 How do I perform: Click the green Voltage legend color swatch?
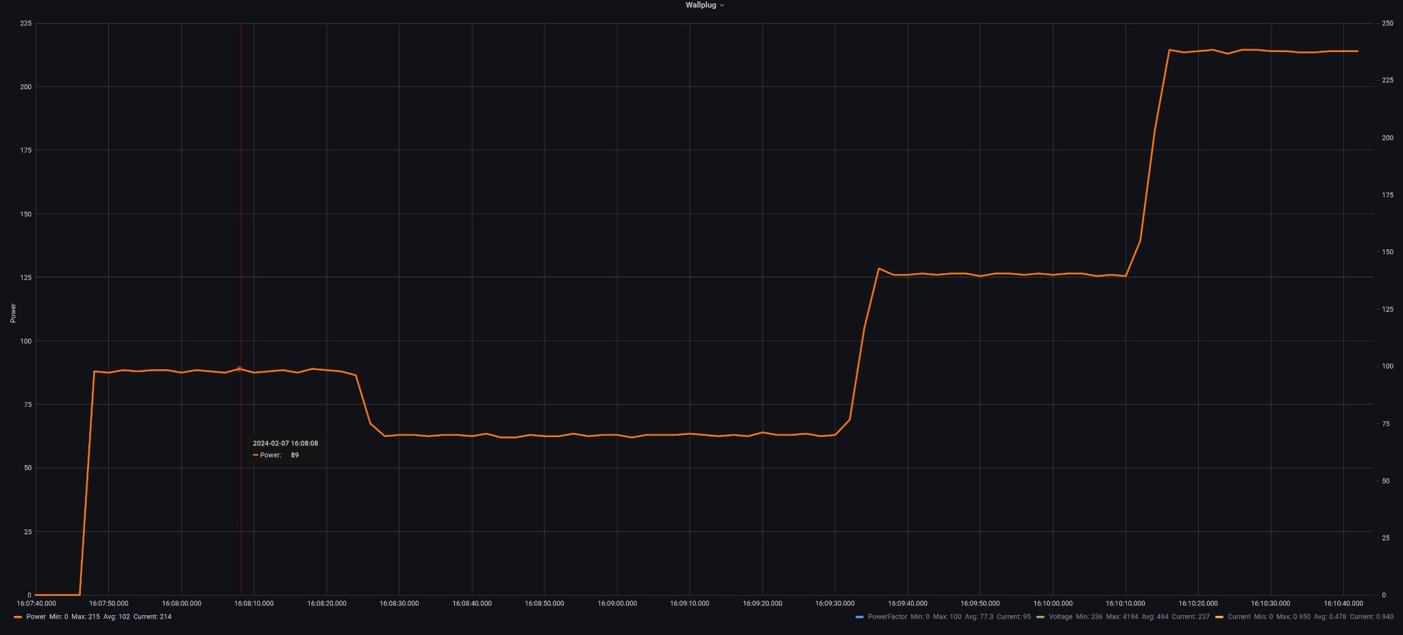point(1041,617)
